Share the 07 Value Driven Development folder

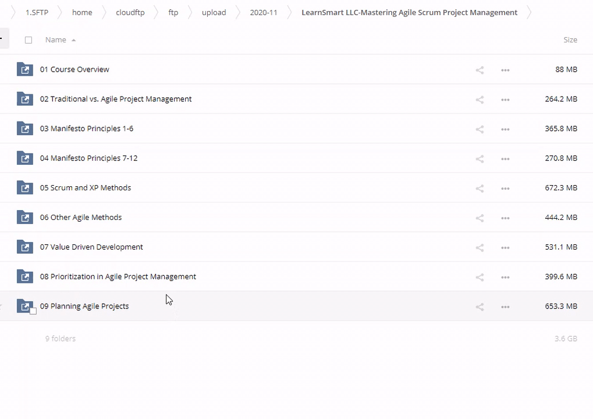point(480,247)
